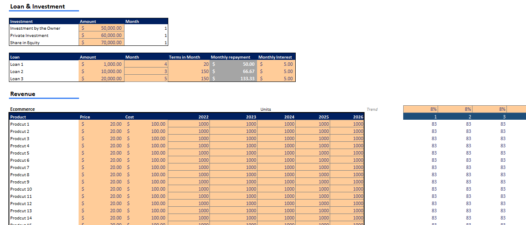The height and width of the screenshot is (225, 526).
Task: Select the Loan & Investment section heading
Action: point(37,6)
